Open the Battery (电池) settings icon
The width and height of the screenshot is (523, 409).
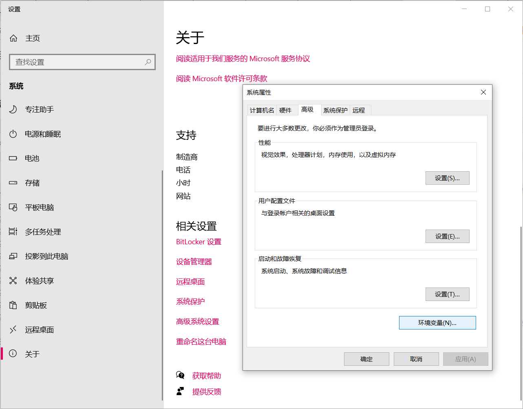pyautogui.click(x=13, y=158)
